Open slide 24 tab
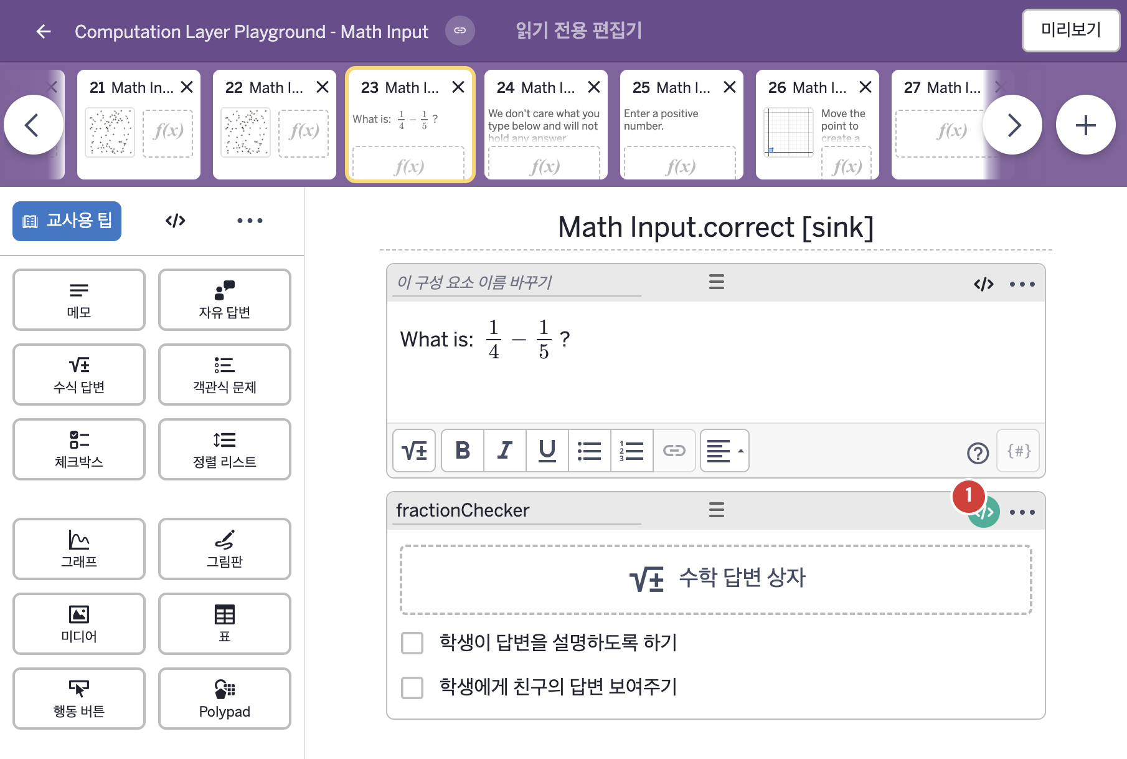 coord(545,125)
